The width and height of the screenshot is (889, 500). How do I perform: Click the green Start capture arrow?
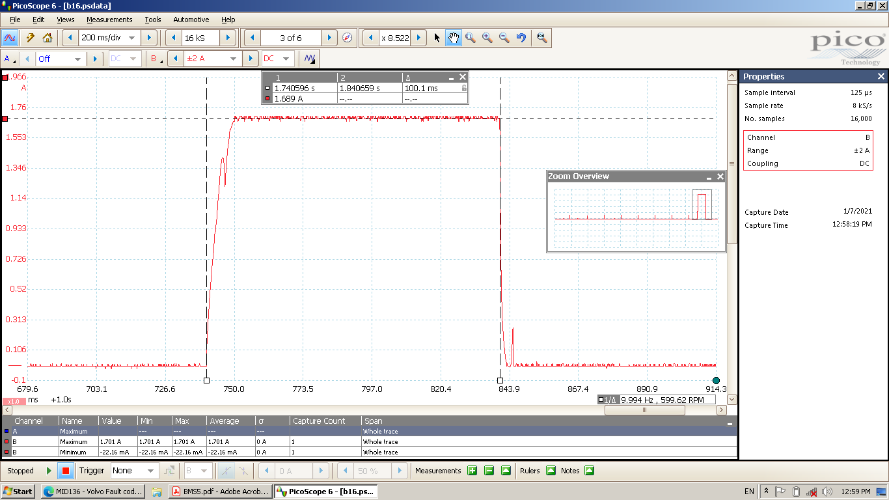[x=49, y=471]
